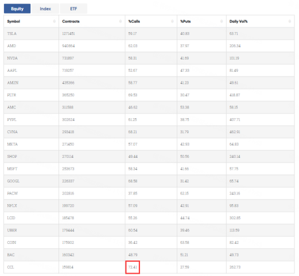Viewport: 299px width, 276px height.
Task: Click AMZN %Puts value 41.23
Action: click(184, 83)
